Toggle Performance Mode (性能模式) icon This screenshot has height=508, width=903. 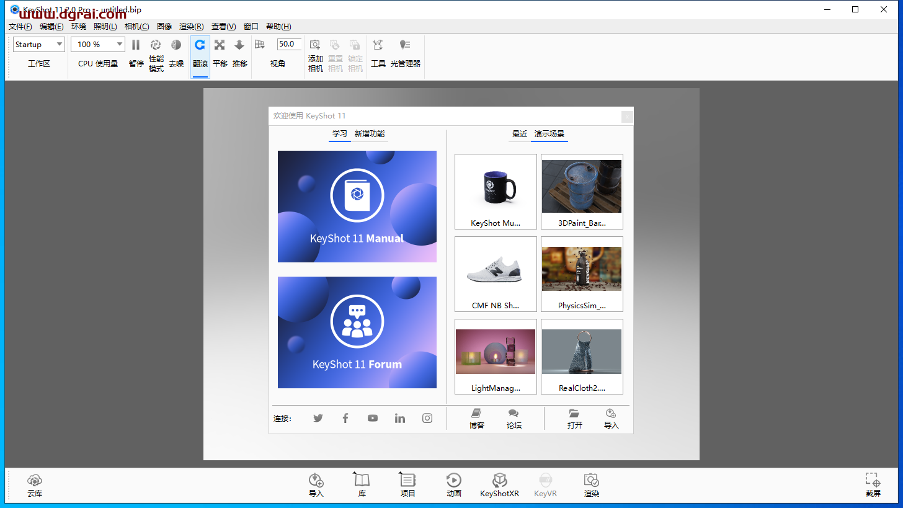(x=156, y=45)
